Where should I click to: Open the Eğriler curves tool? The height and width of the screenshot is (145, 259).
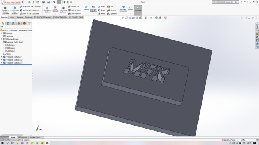point(131,8)
